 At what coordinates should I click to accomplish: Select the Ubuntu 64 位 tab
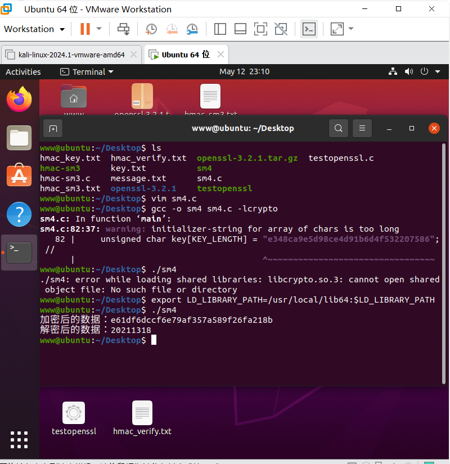(x=186, y=55)
